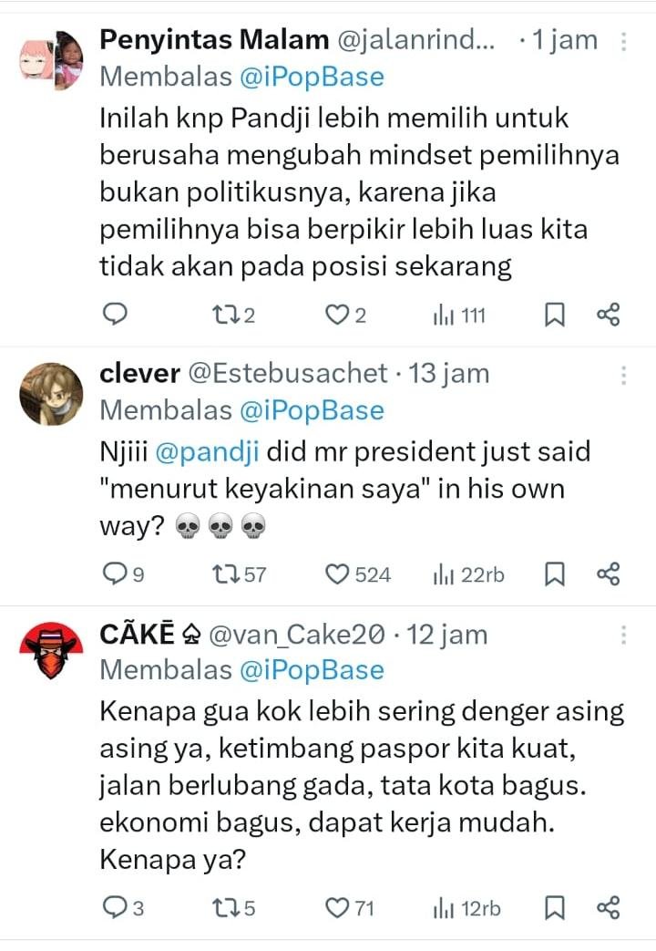
Task: Share clever's tweet
Action: (x=608, y=574)
